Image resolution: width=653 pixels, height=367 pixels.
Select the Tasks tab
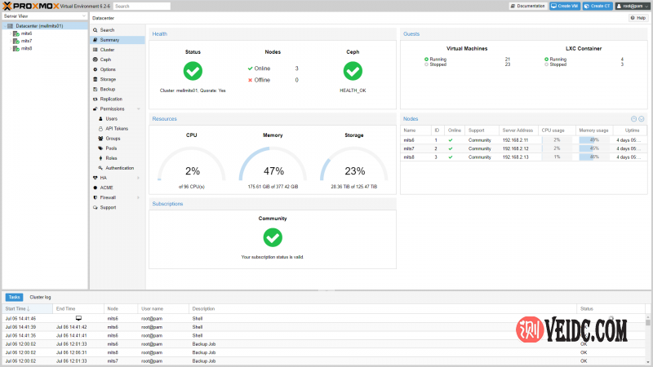coord(14,298)
